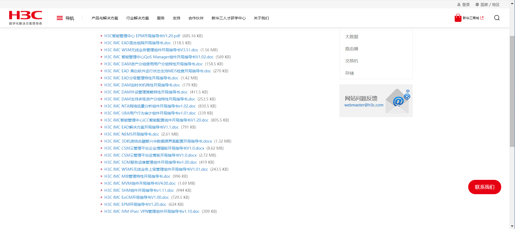Open 3D机房结合融智兴华数据源界面配置开局指导书.docx
The width and height of the screenshot is (515, 229).
coord(158,141)
